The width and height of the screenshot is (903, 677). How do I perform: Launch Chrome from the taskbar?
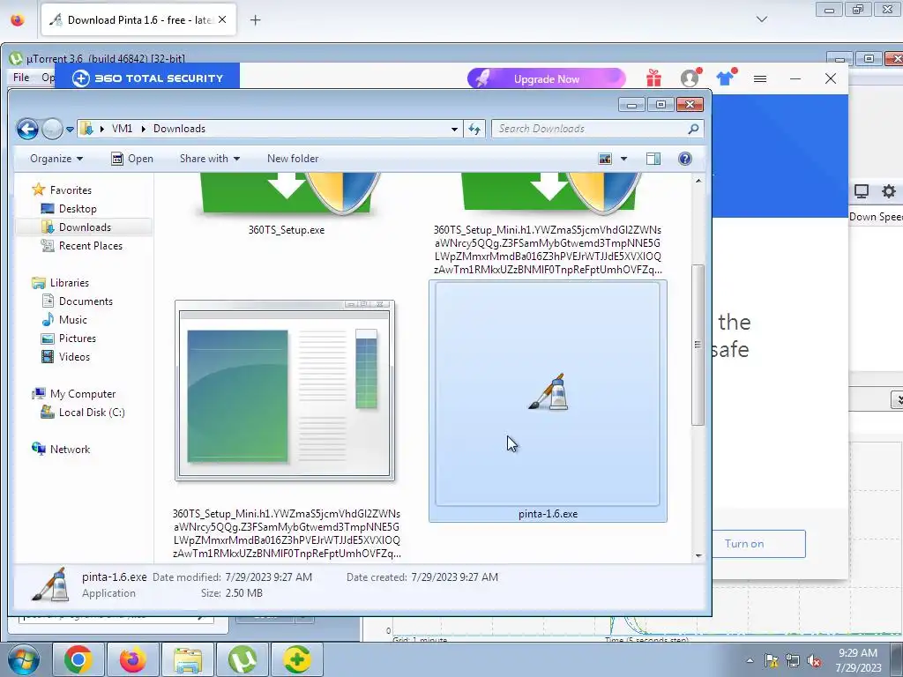point(78,659)
